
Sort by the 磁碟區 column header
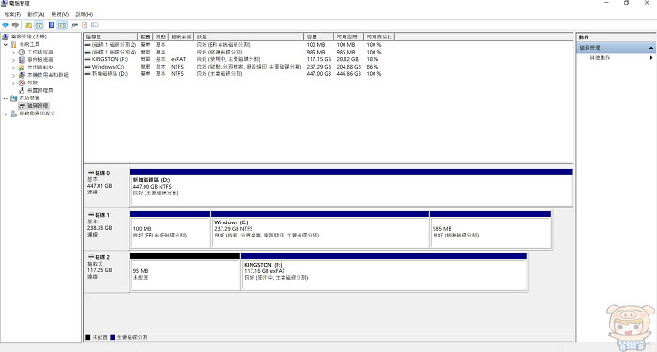(x=111, y=37)
